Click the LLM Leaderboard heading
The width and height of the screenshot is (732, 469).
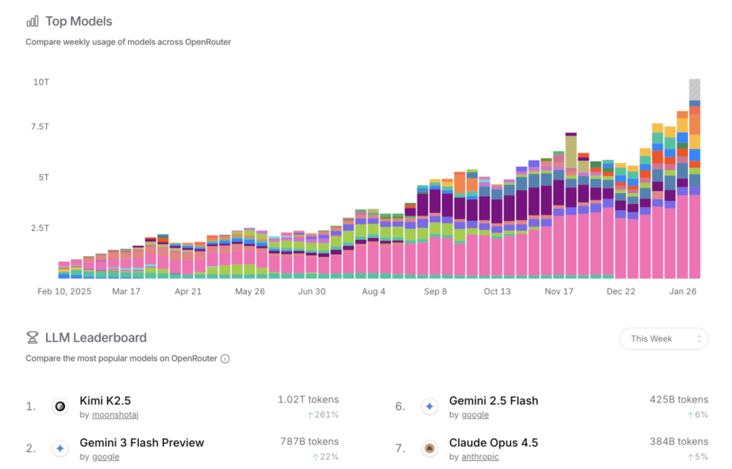point(96,338)
